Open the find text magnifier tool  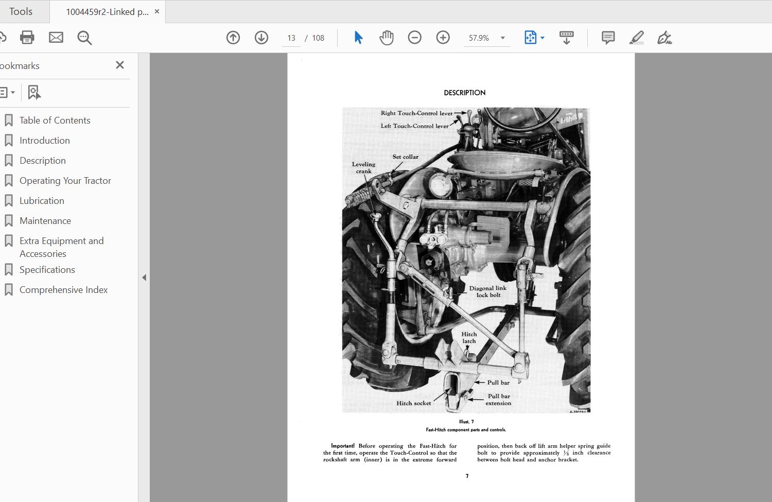84,38
